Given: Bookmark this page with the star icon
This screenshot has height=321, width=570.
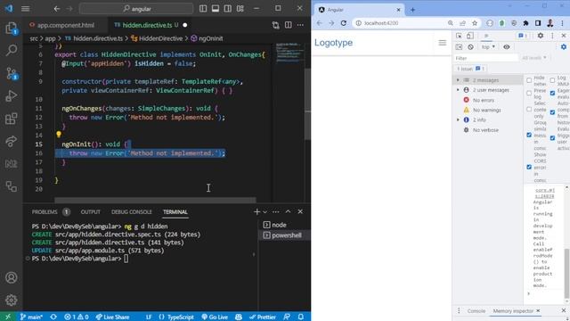Looking at the screenshot, I should (x=475, y=23).
